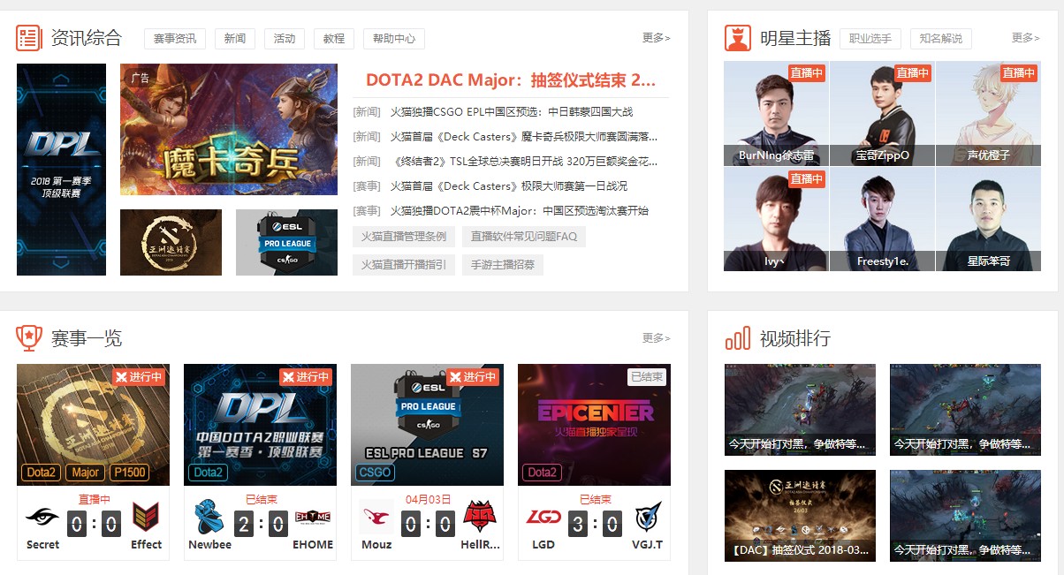Open news Deck Casters 极限大师赛第一日战况

pos(509,186)
